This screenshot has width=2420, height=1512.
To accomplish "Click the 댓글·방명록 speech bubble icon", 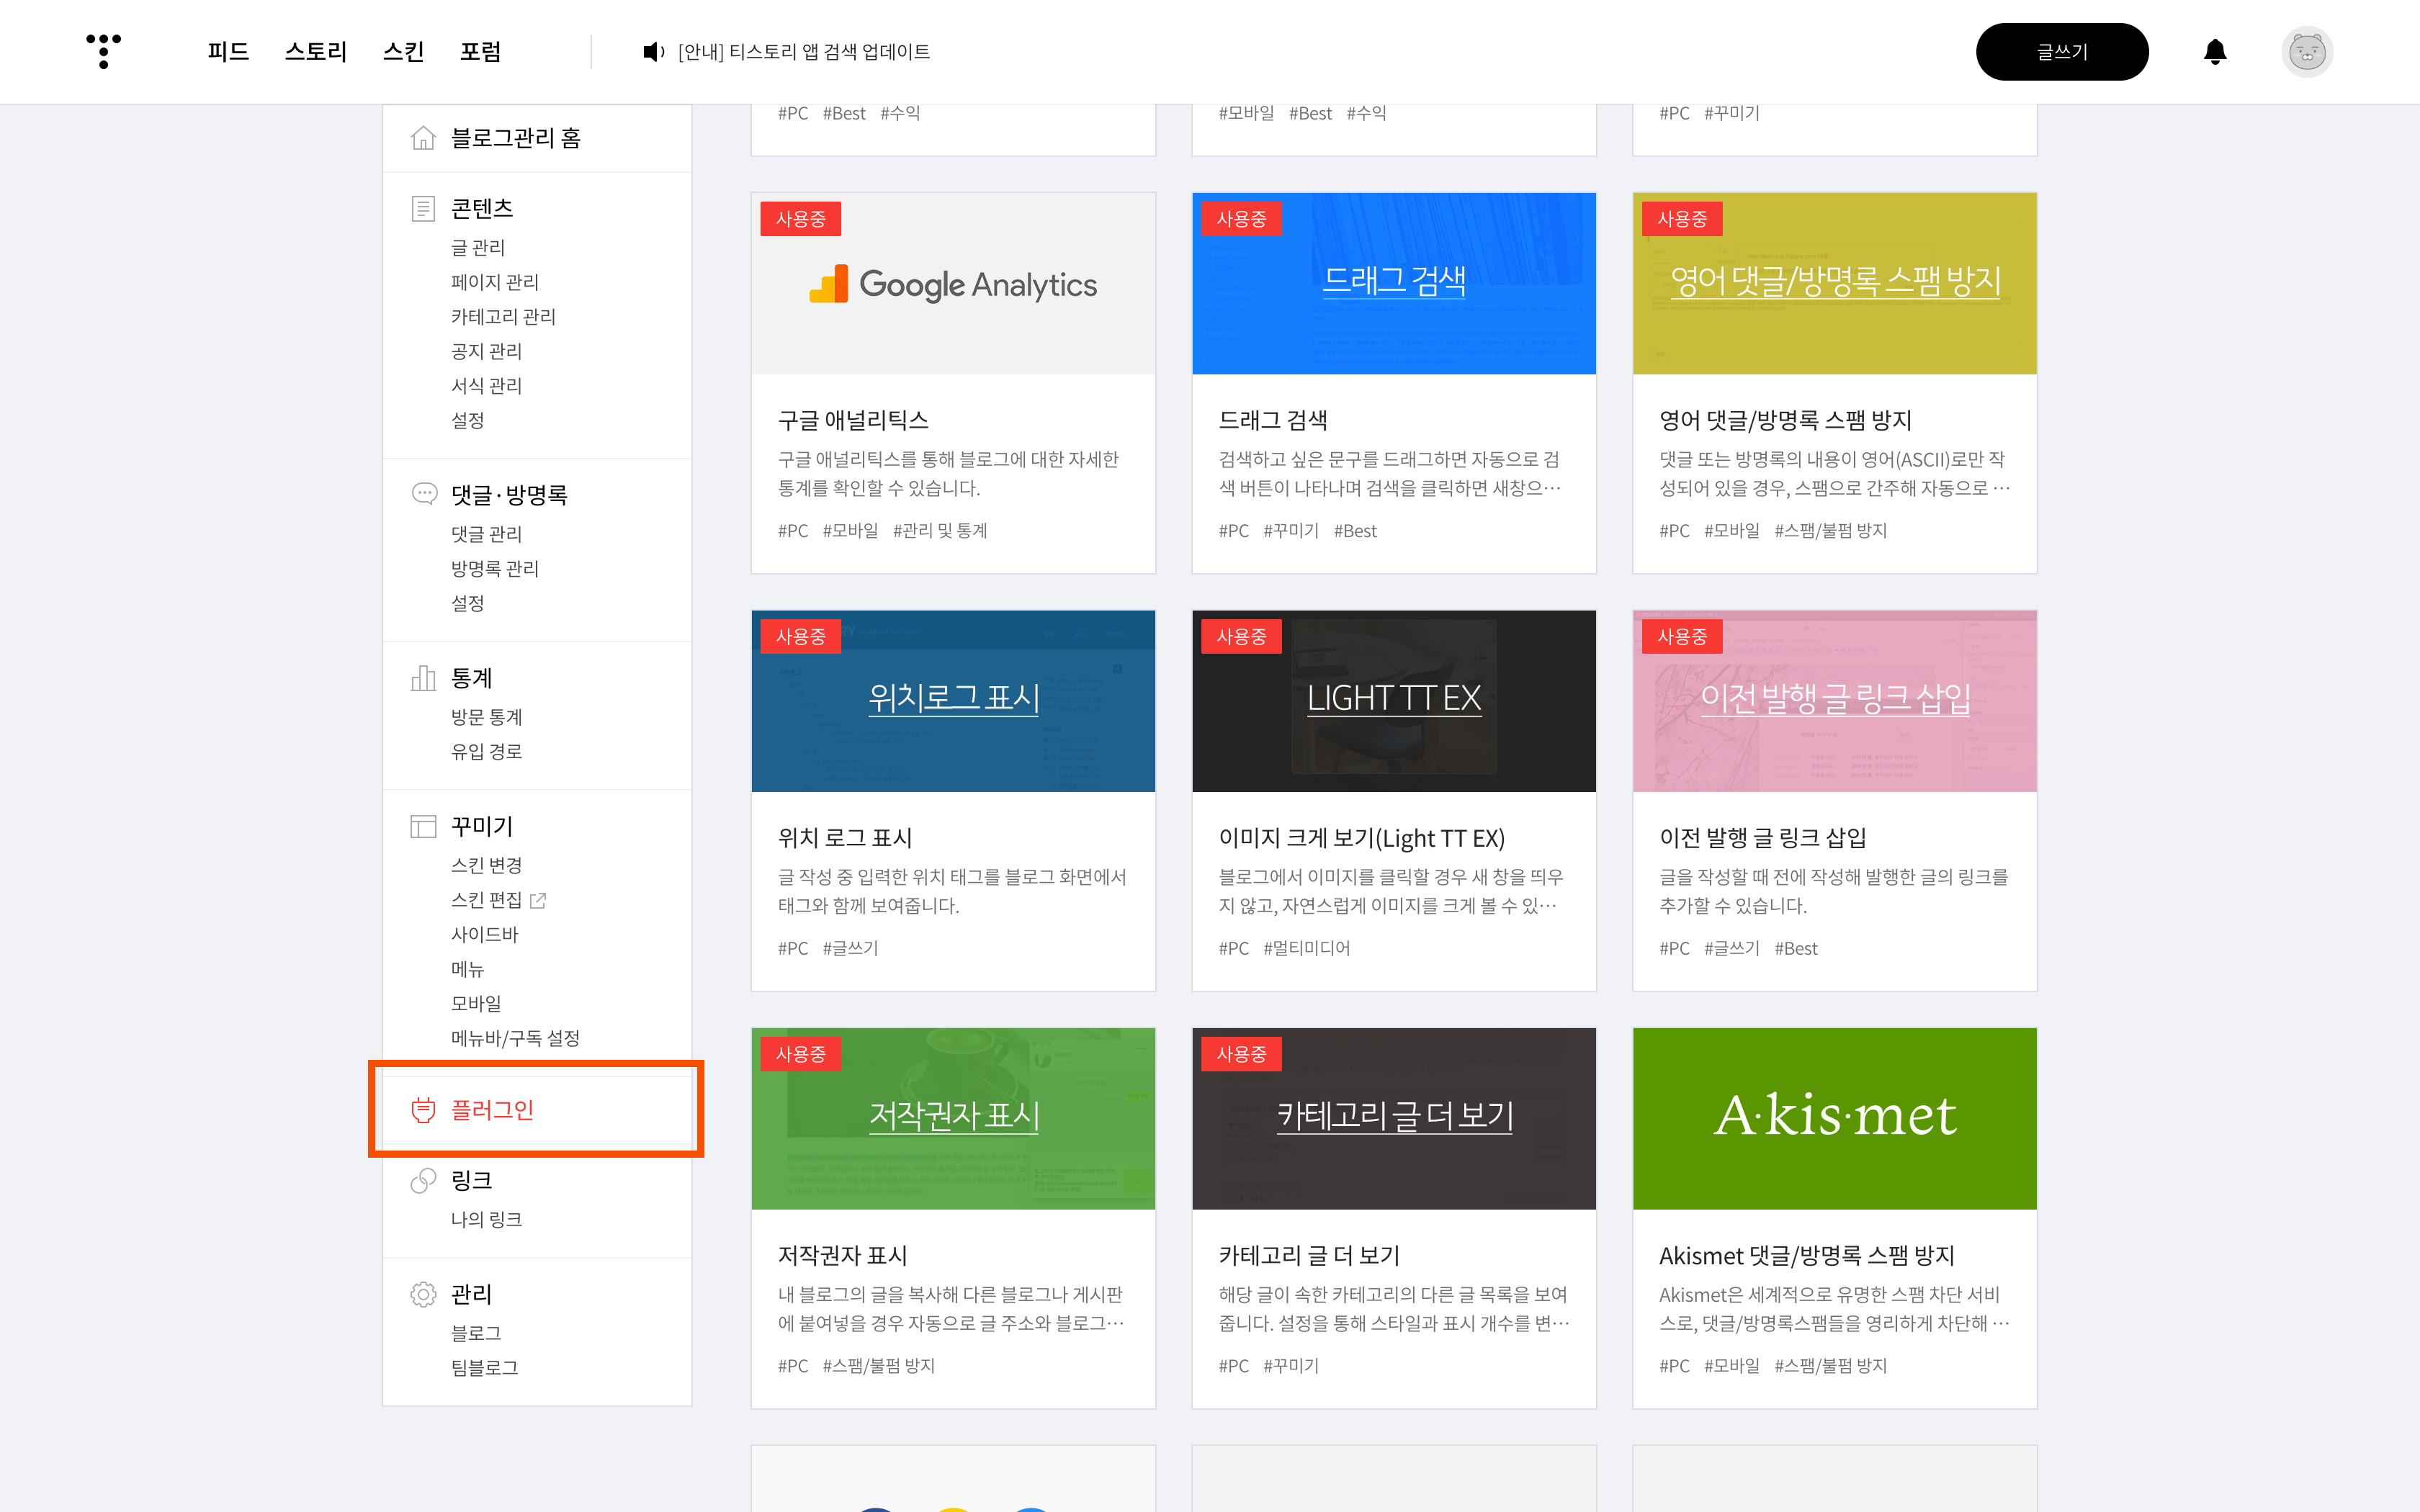I will click(424, 493).
